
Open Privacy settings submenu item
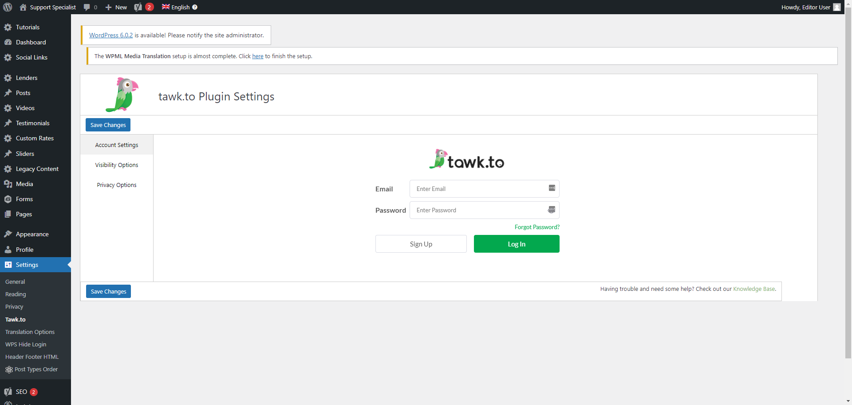(14, 306)
